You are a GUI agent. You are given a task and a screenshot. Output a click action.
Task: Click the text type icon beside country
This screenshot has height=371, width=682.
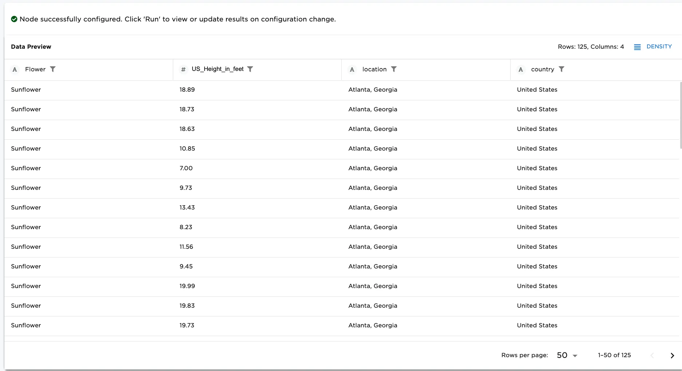click(x=521, y=69)
